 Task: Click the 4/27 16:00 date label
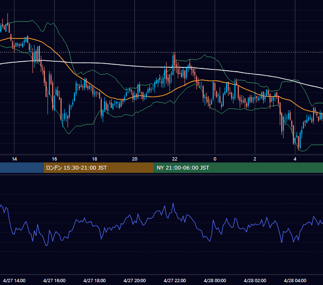point(54,280)
